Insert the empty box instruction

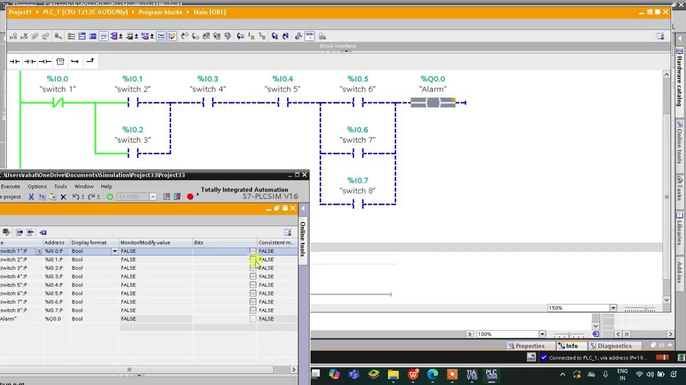tap(60, 61)
